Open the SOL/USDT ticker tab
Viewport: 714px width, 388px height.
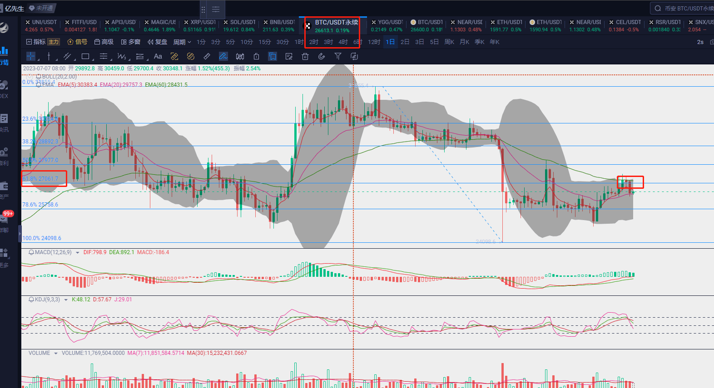(239, 25)
